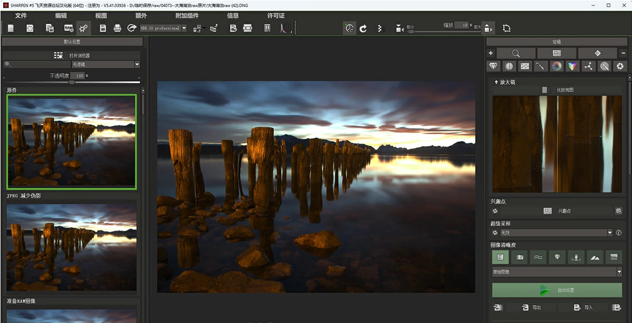Image resolution: width=632 pixels, height=323 pixels.
Task: Click the diamond icon in the effects row
Action: [x=493, y=66]
